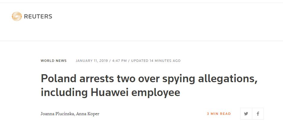This screenshot has height=124, width=283.
Task: Click the Reuters dotted circle logo
Action: coord(17,16)
